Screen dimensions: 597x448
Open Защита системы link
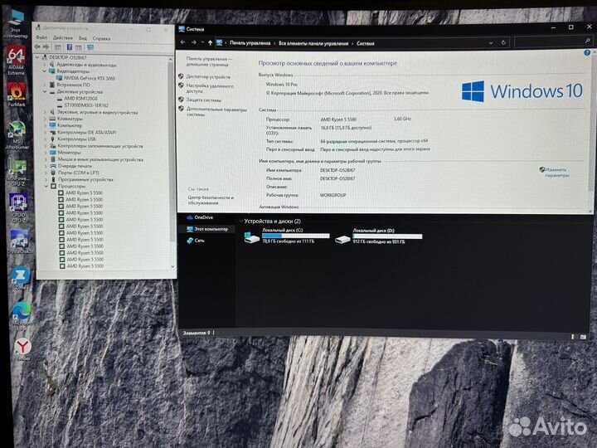click(204, 100)
